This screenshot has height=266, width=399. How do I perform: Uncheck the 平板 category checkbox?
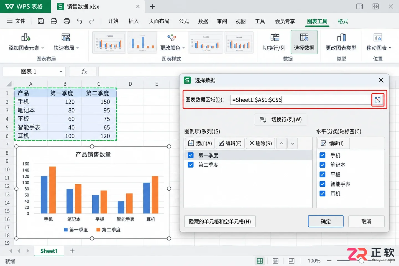[323, 175]
